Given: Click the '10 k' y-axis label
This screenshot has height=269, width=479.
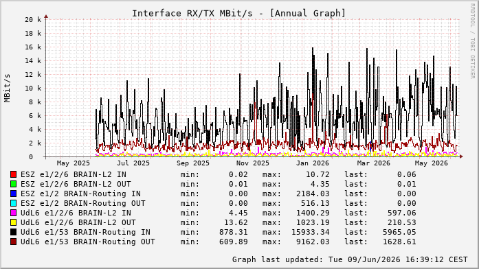Looking at the screenshot, I should coord(33,88).
